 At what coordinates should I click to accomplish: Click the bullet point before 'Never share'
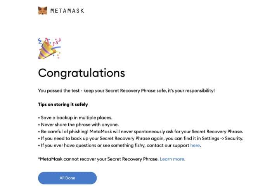[x=39, y=125]
